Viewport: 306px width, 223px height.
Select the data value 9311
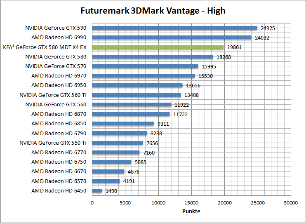(163, 124)
